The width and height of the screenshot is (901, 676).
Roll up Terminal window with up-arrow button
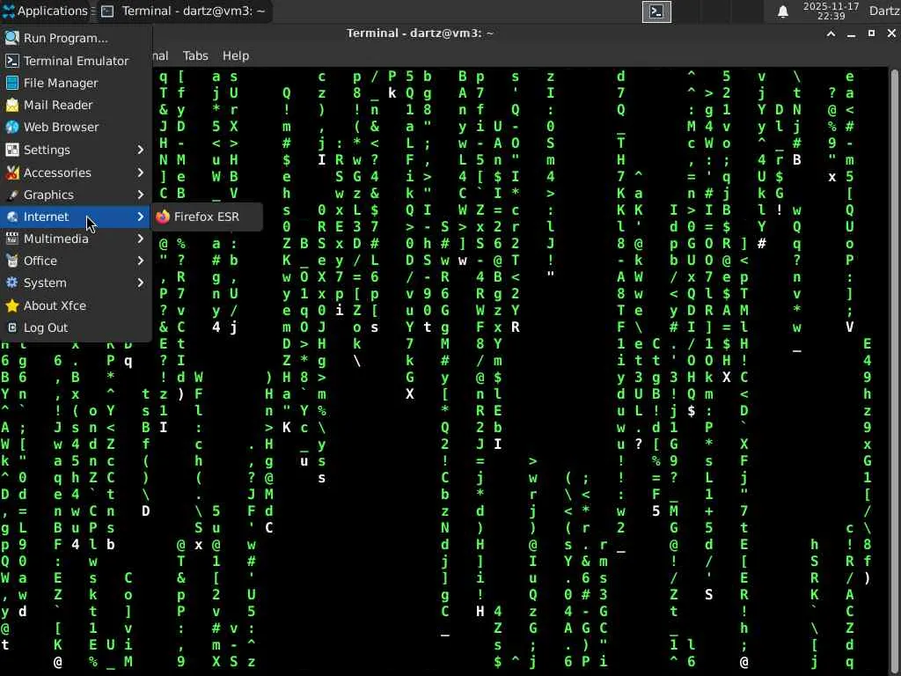point(831,33)
